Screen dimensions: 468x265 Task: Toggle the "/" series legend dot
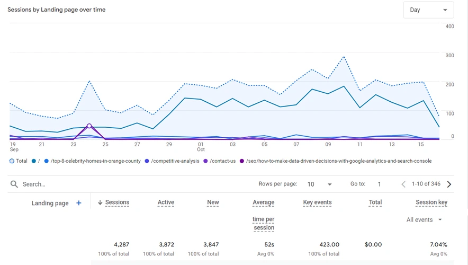(x=34, y=161)
